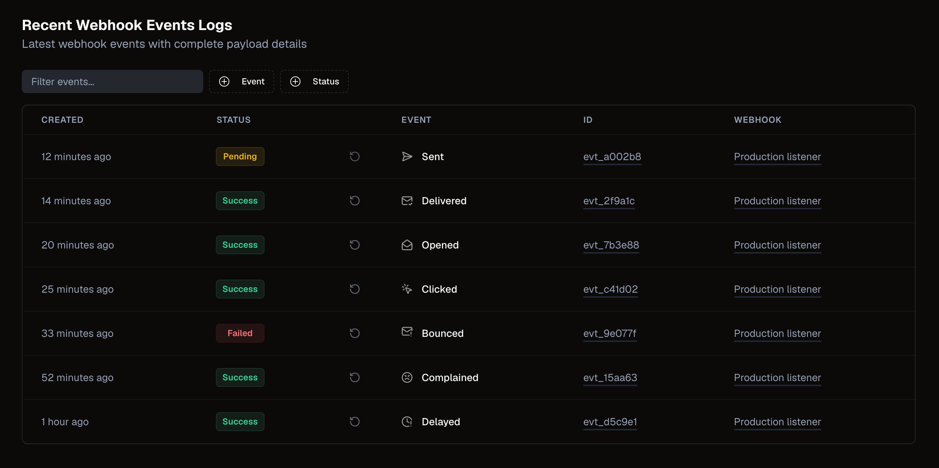Viewport: 939px width, 468px height.
Task: Click the plus icon in Status filter
Action: click(x=295, y=82)
